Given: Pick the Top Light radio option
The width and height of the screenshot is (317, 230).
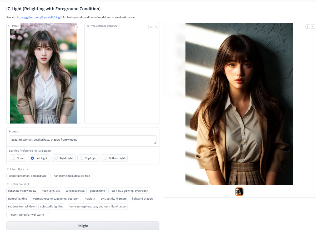Looking at the screenshot, I should (88, 158).
